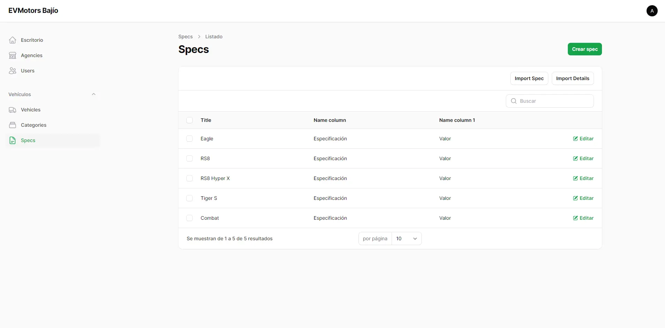Check the Combat row checkbox
Screen dimensions: 665x328
pos(190,218)
